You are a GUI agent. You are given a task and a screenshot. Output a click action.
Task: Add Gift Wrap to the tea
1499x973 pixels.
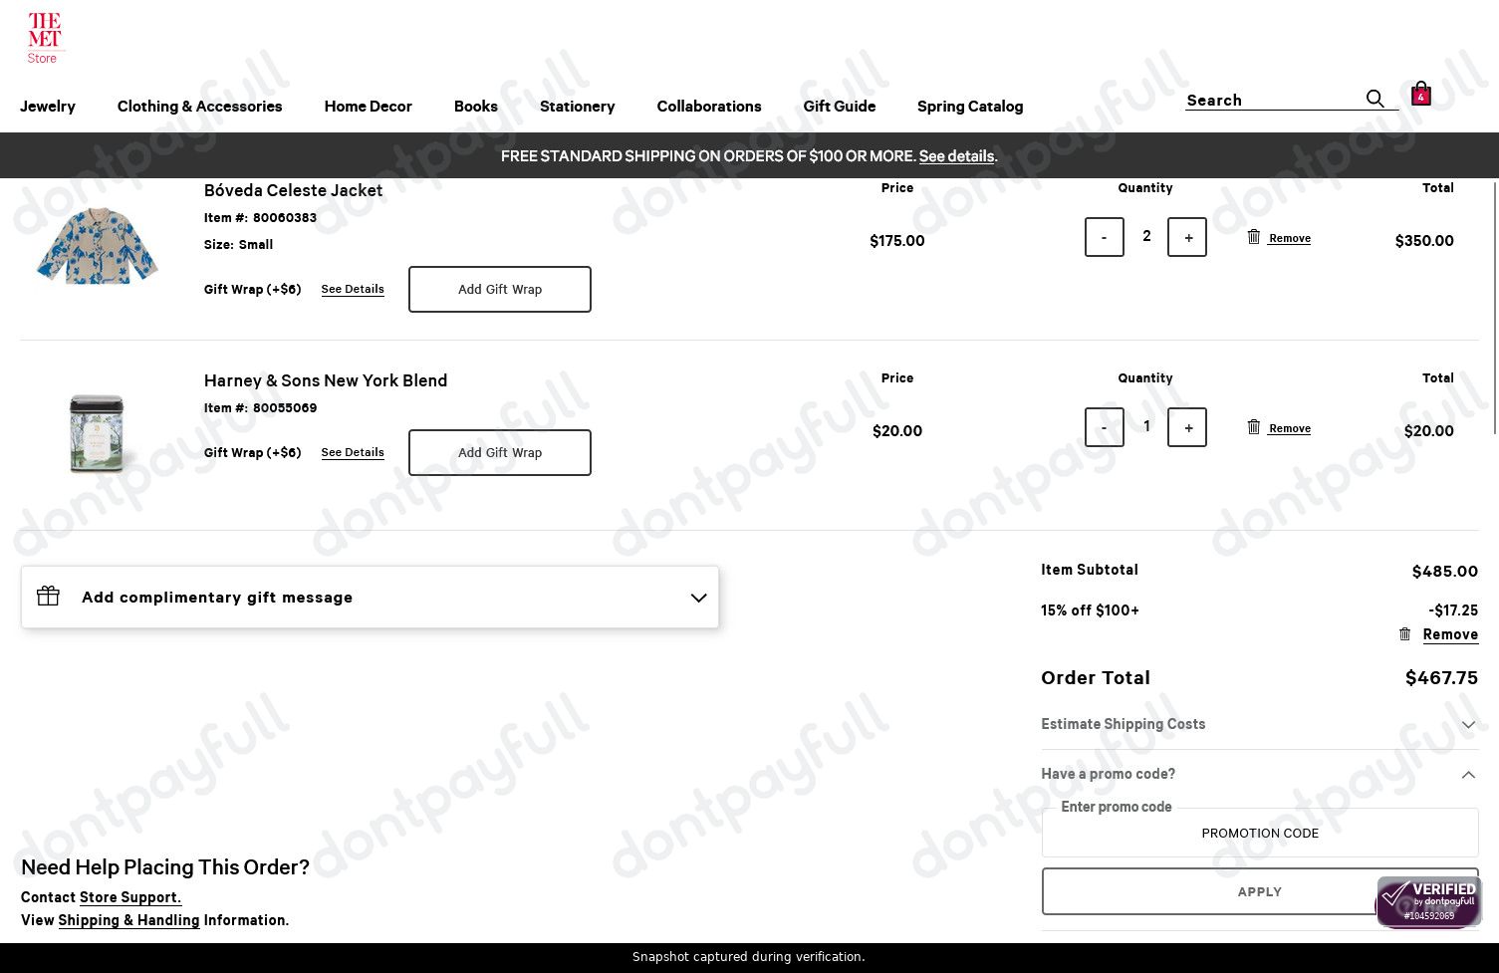coord(500,452)
